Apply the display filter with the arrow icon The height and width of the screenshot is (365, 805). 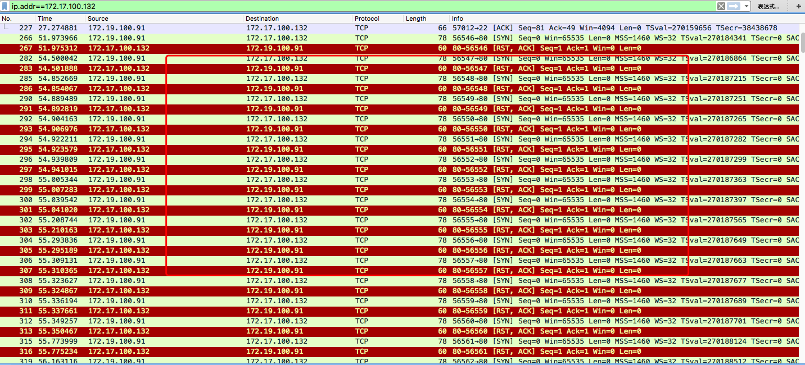coord(734,6)
